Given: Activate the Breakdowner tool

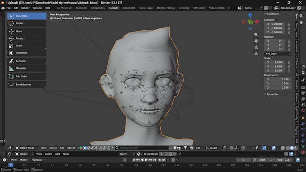Looking at the screenshot, I should (27, 85).
